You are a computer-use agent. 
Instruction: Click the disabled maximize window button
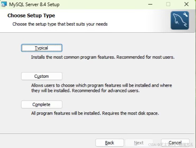[168, 4]
